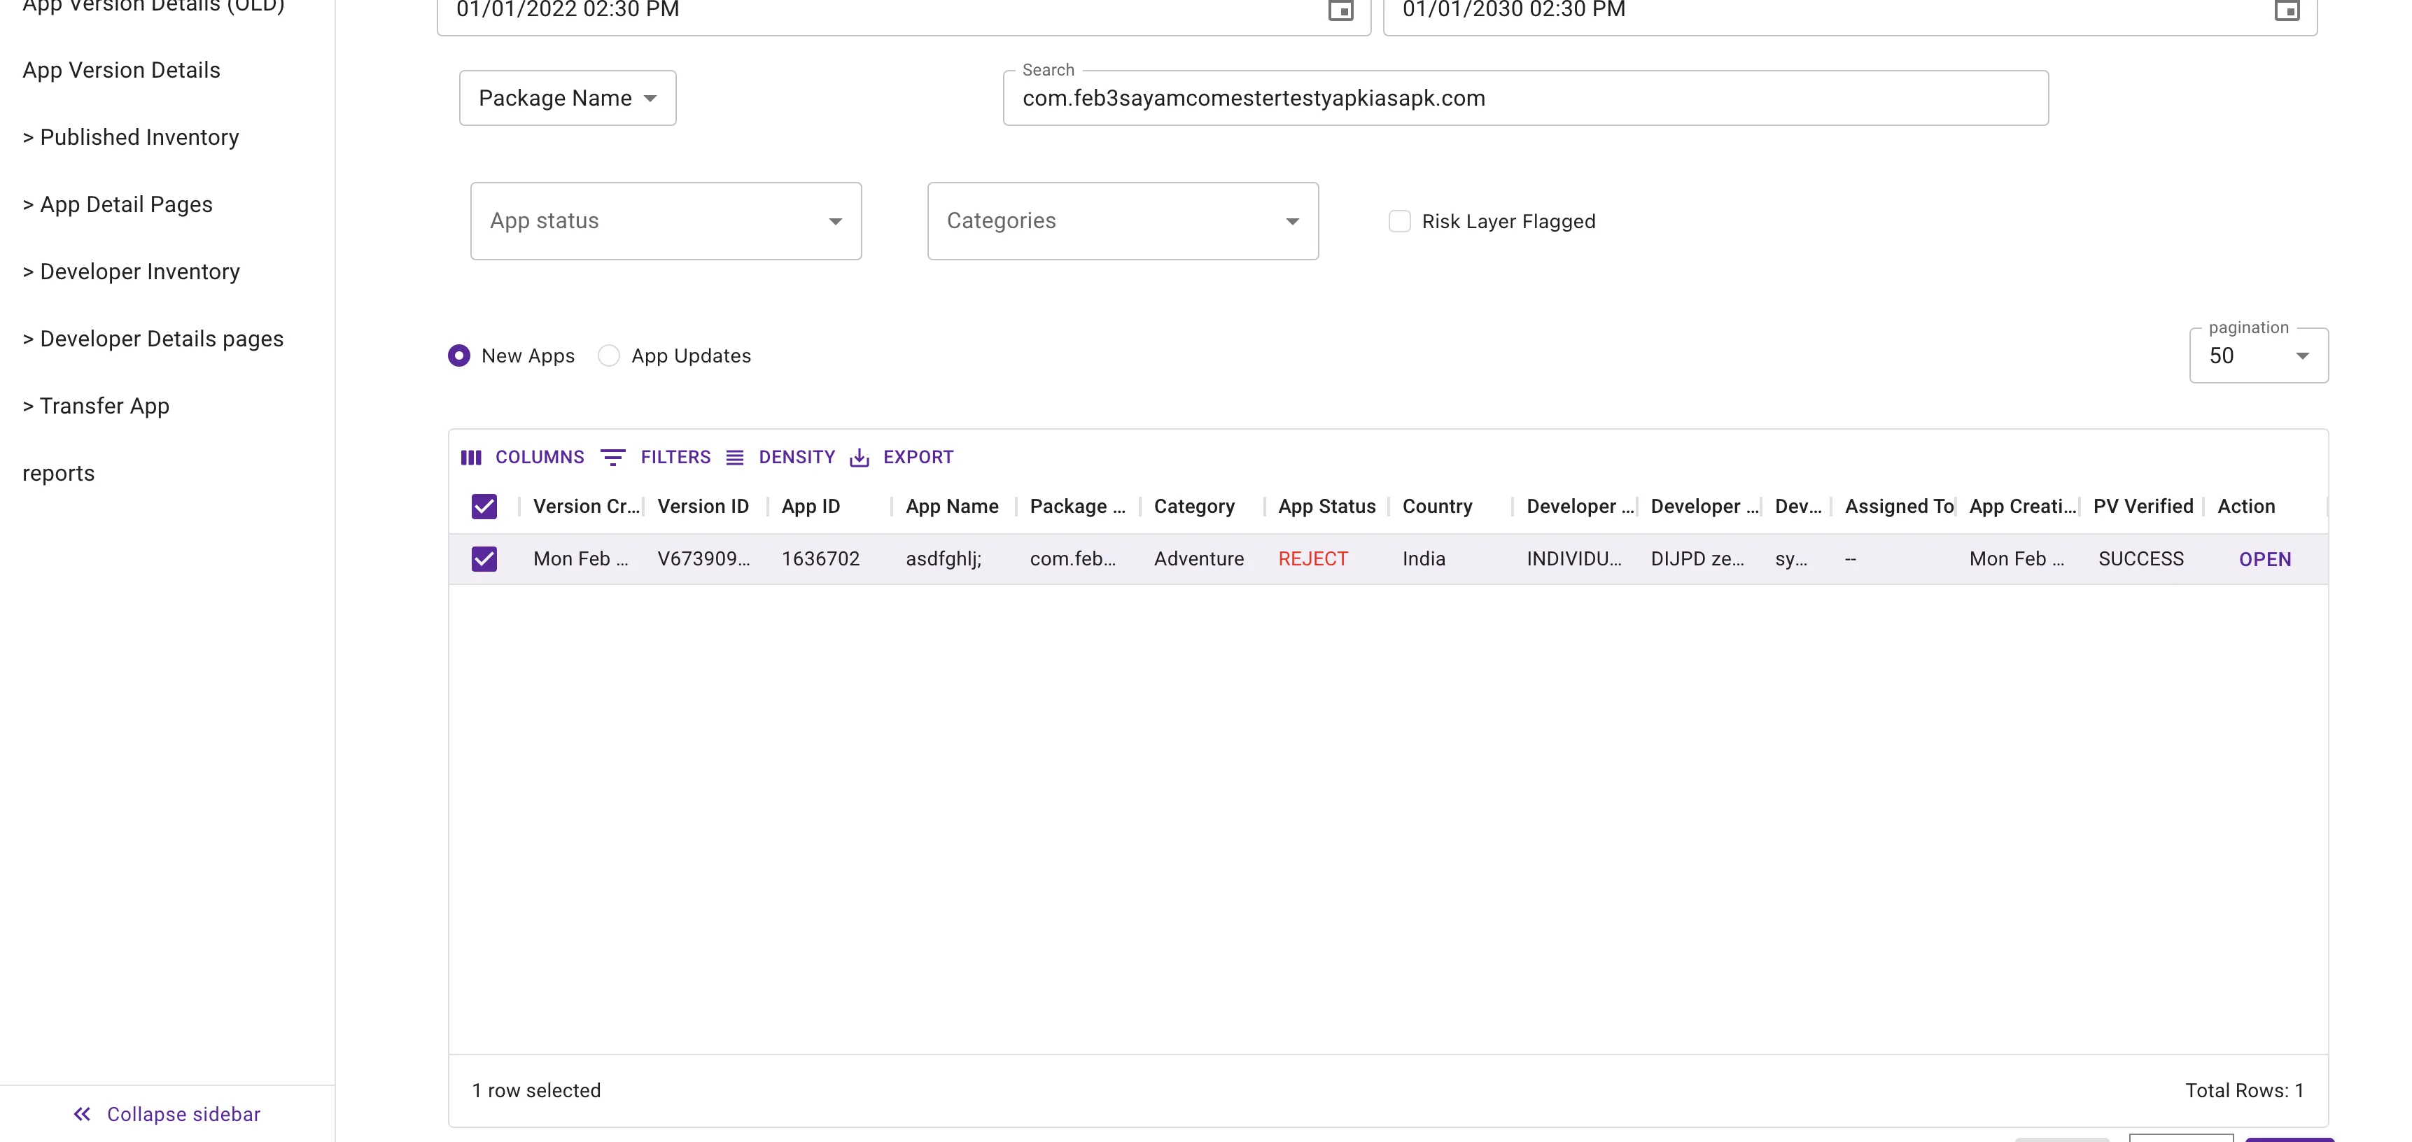Viewport: 2412px width, 1142px height.
Task: Open reports in the sidebar
Action: point(58,474)
